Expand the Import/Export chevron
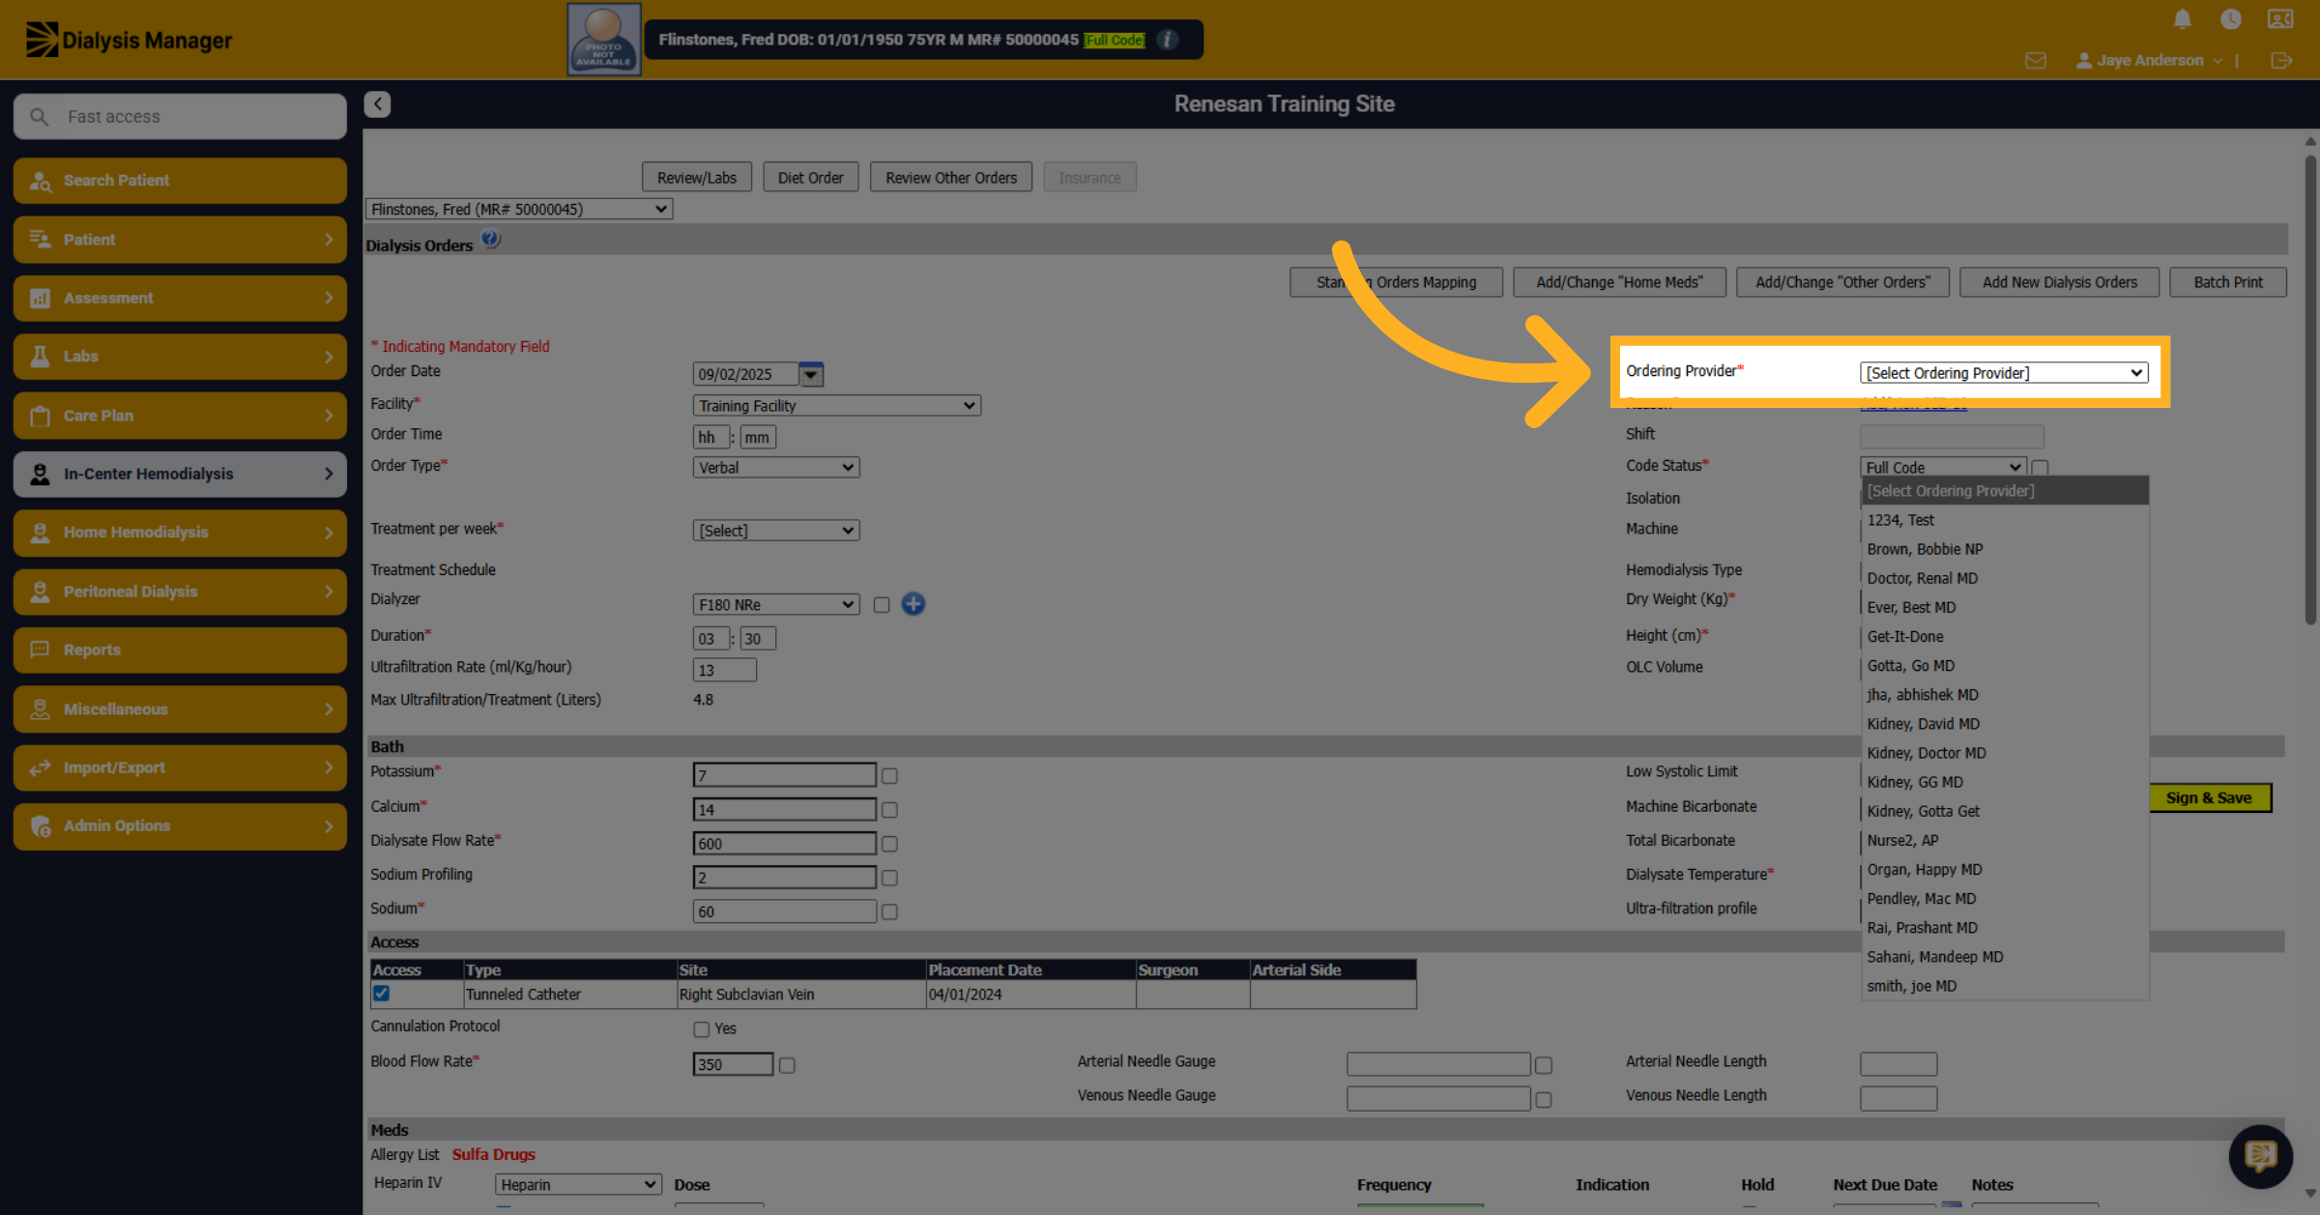This screenshot has height=1215, width=2320. pyautogui.click(x=329, y=767)
